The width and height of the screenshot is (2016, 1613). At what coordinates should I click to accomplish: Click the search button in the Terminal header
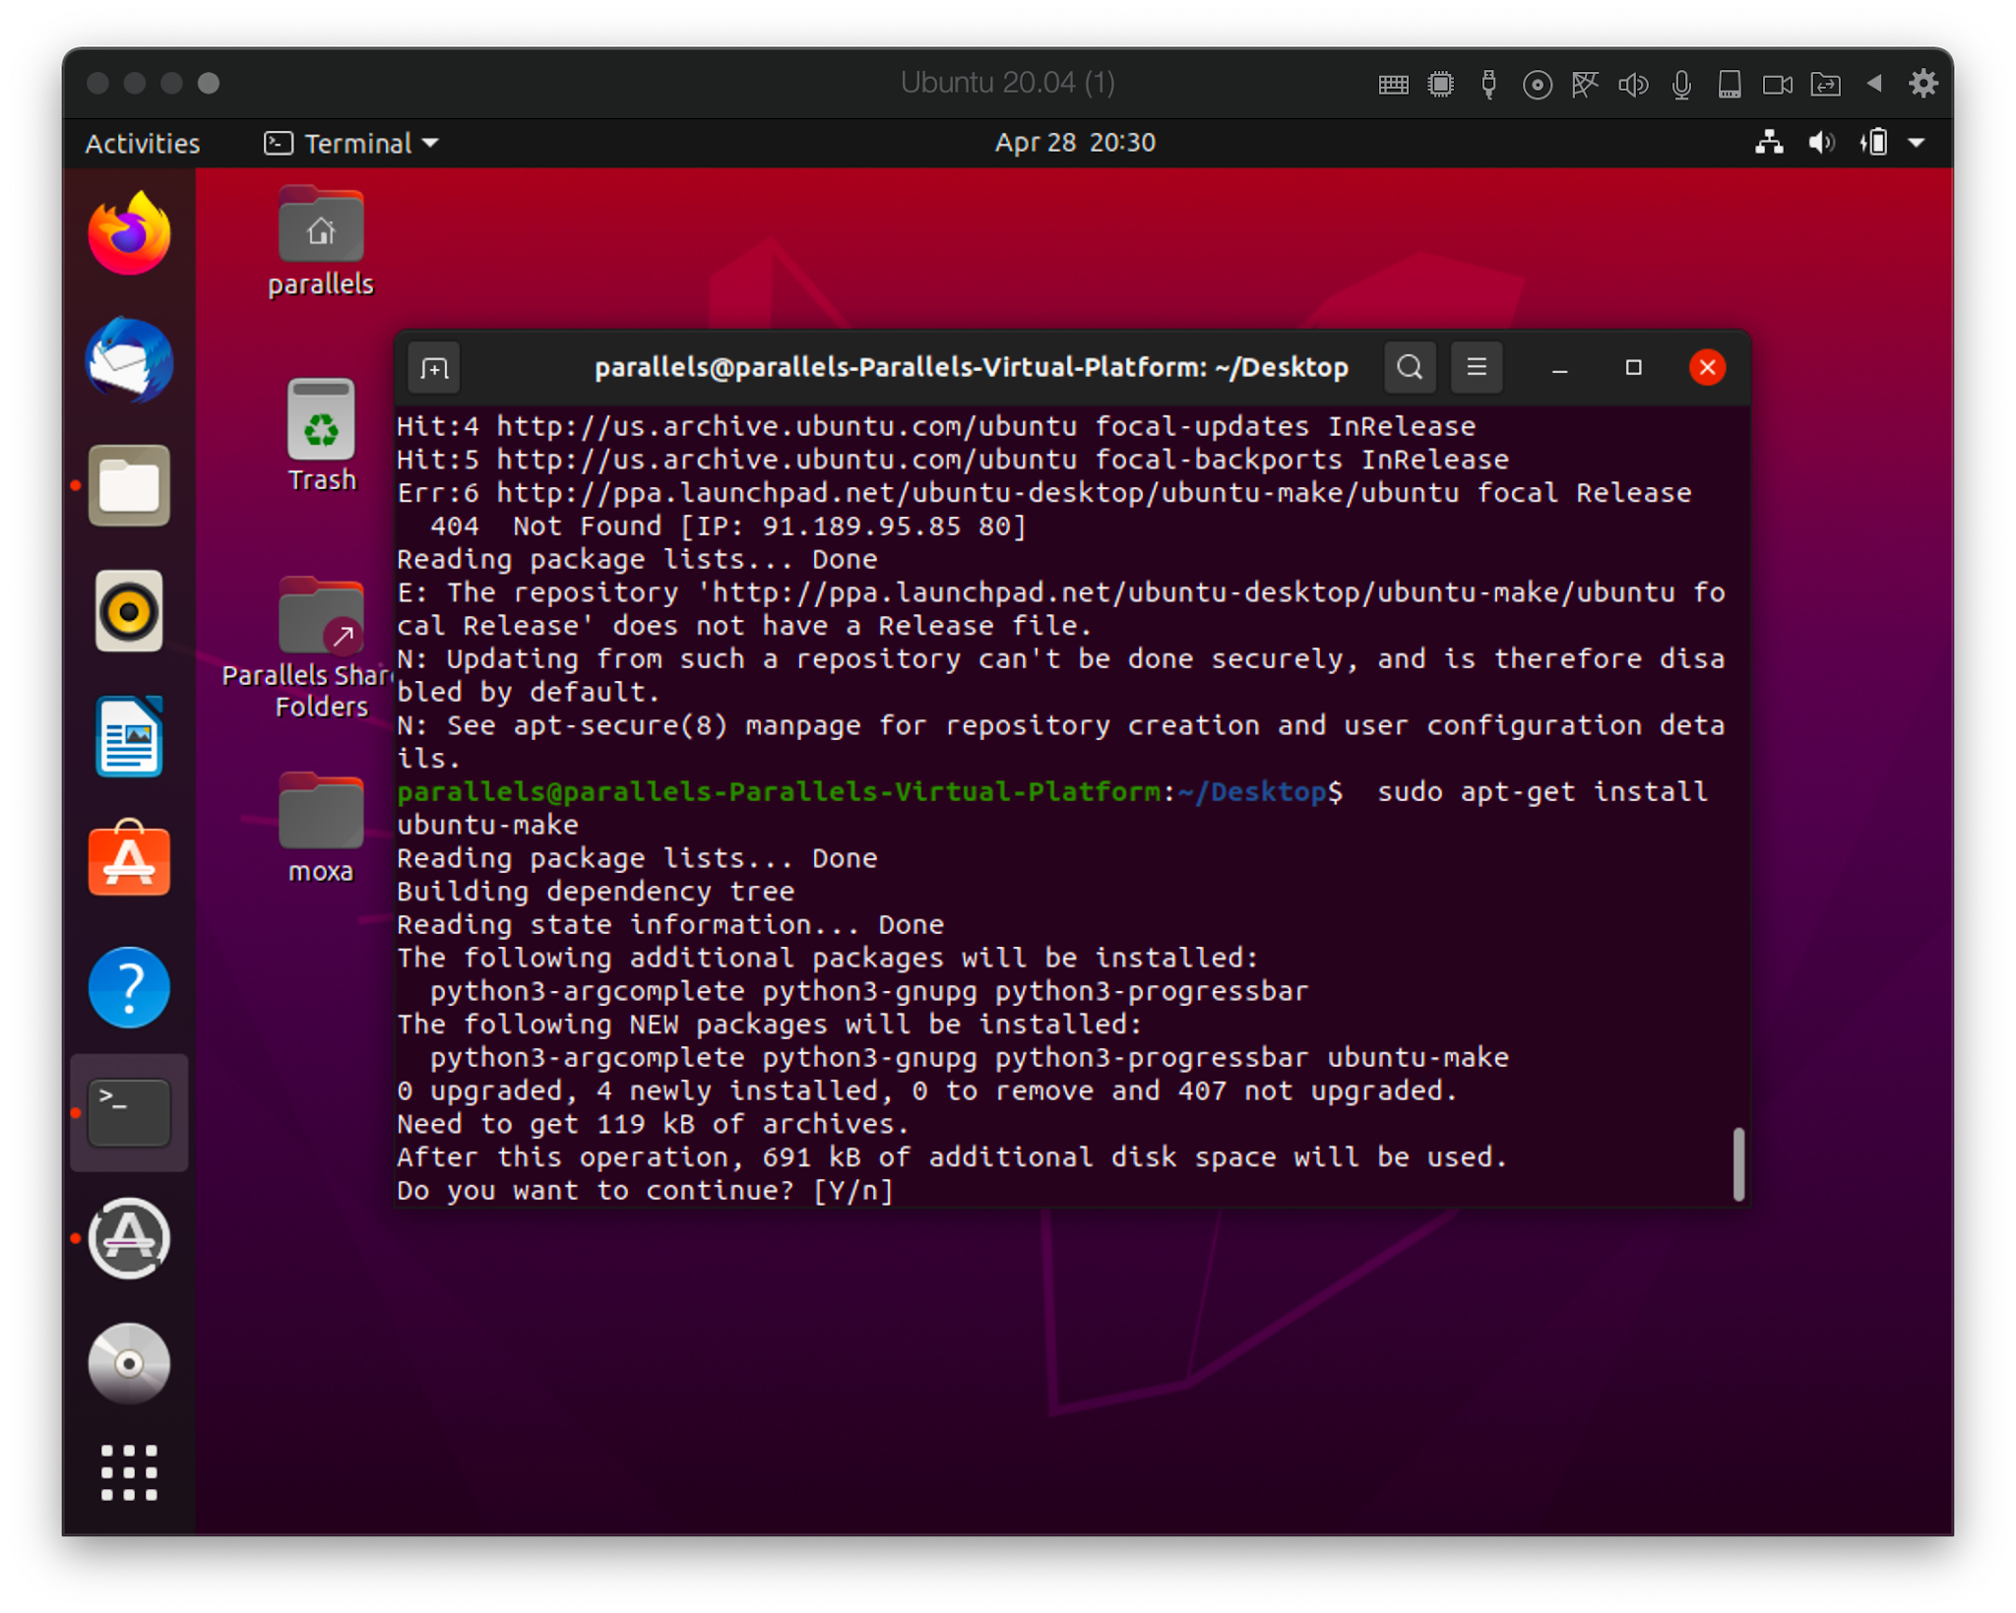click(1410, 367)
